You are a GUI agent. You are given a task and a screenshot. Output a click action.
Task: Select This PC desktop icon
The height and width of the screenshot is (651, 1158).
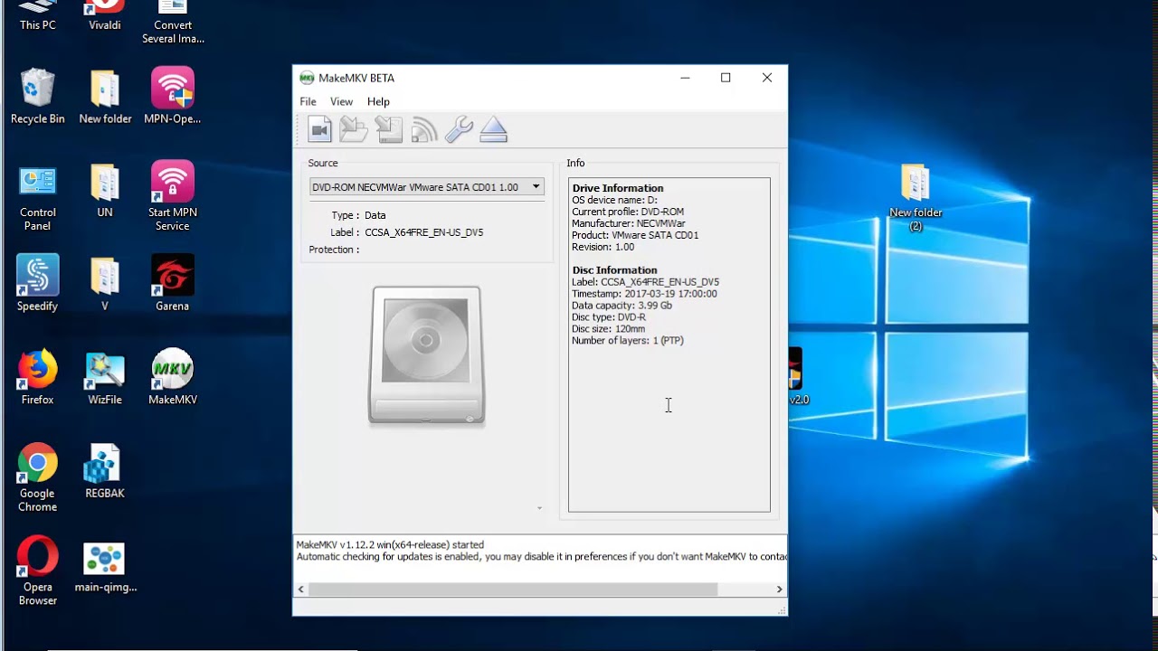point(37,16)
